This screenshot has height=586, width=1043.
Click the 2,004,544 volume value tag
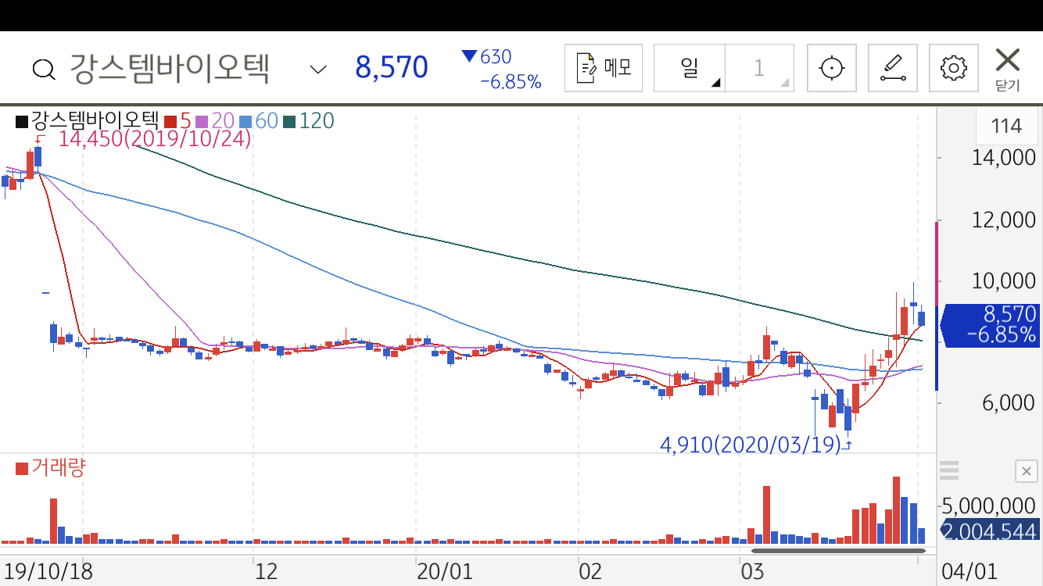[990, 531]
